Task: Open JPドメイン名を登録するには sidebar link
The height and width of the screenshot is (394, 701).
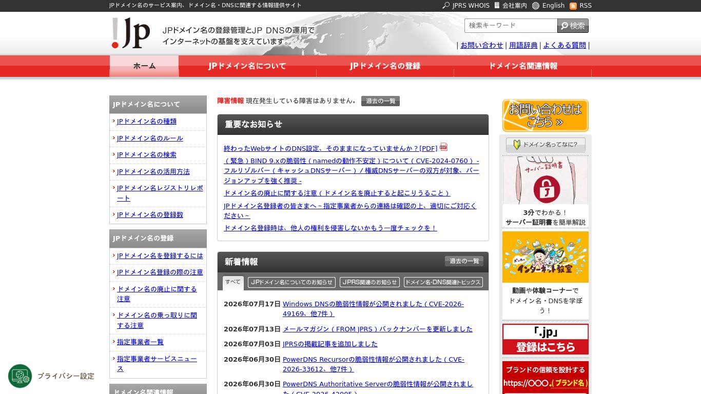Action: tap(160, 256)
